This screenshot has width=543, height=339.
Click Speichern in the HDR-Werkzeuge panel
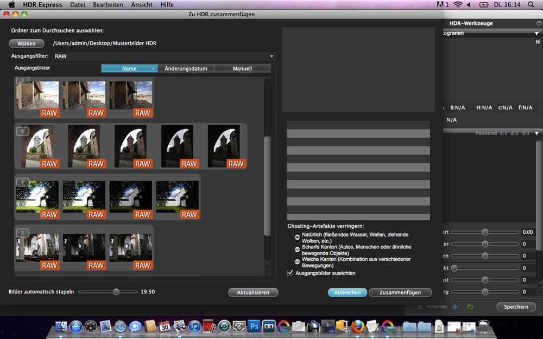click(516, 307)
